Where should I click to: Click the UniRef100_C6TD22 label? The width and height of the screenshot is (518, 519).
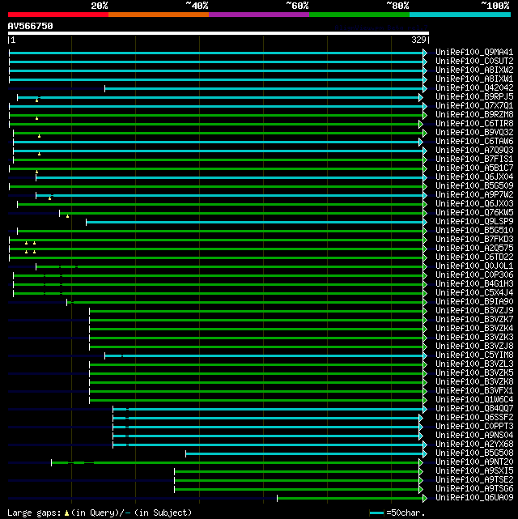[x=474, y=257]
